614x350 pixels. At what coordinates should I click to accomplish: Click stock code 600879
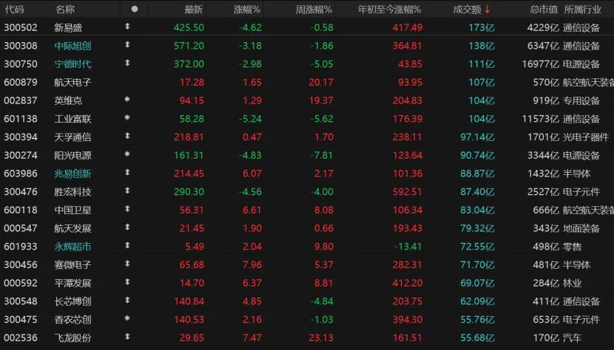tap(21, 82)
